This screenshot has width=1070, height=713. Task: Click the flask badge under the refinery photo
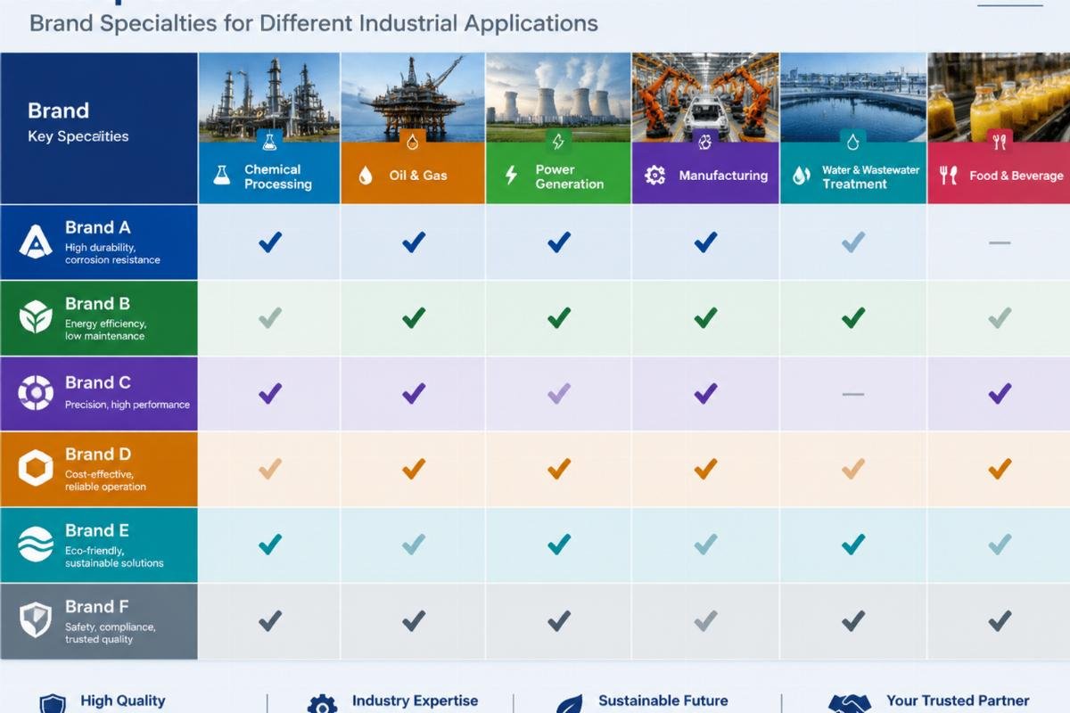point(268,141)
